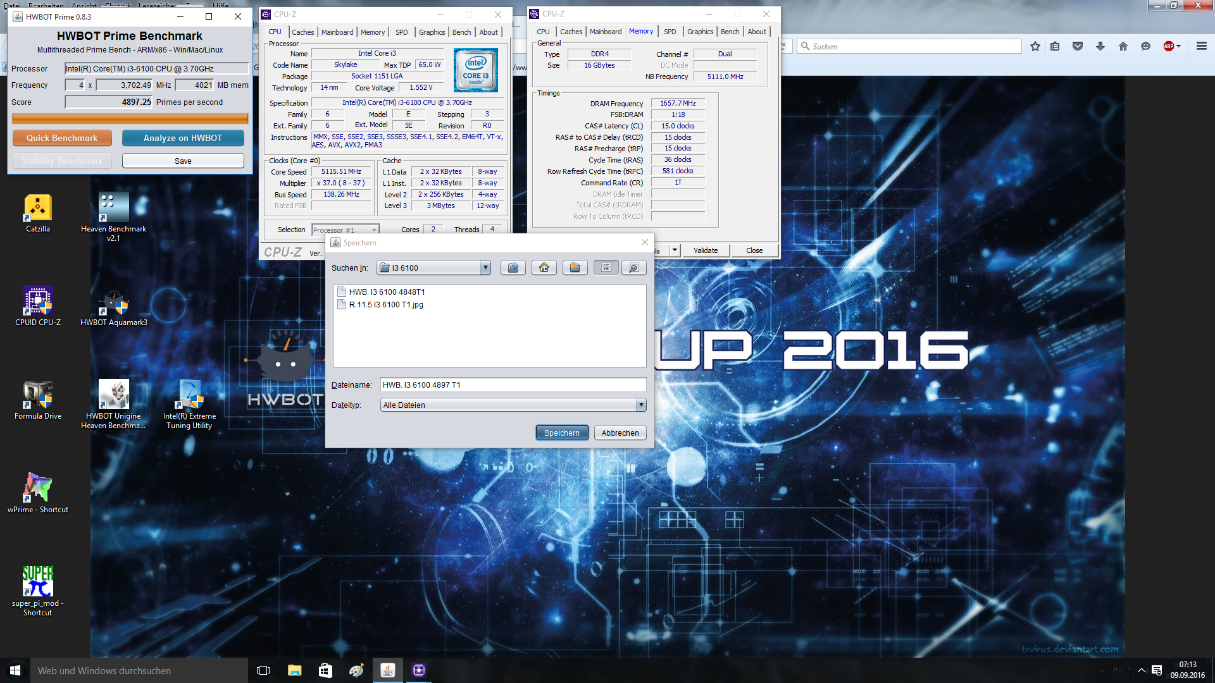Screen dimensions: 1215x683
Task: Open Formula Drive desktop icon
Action: tap(38, 400)
